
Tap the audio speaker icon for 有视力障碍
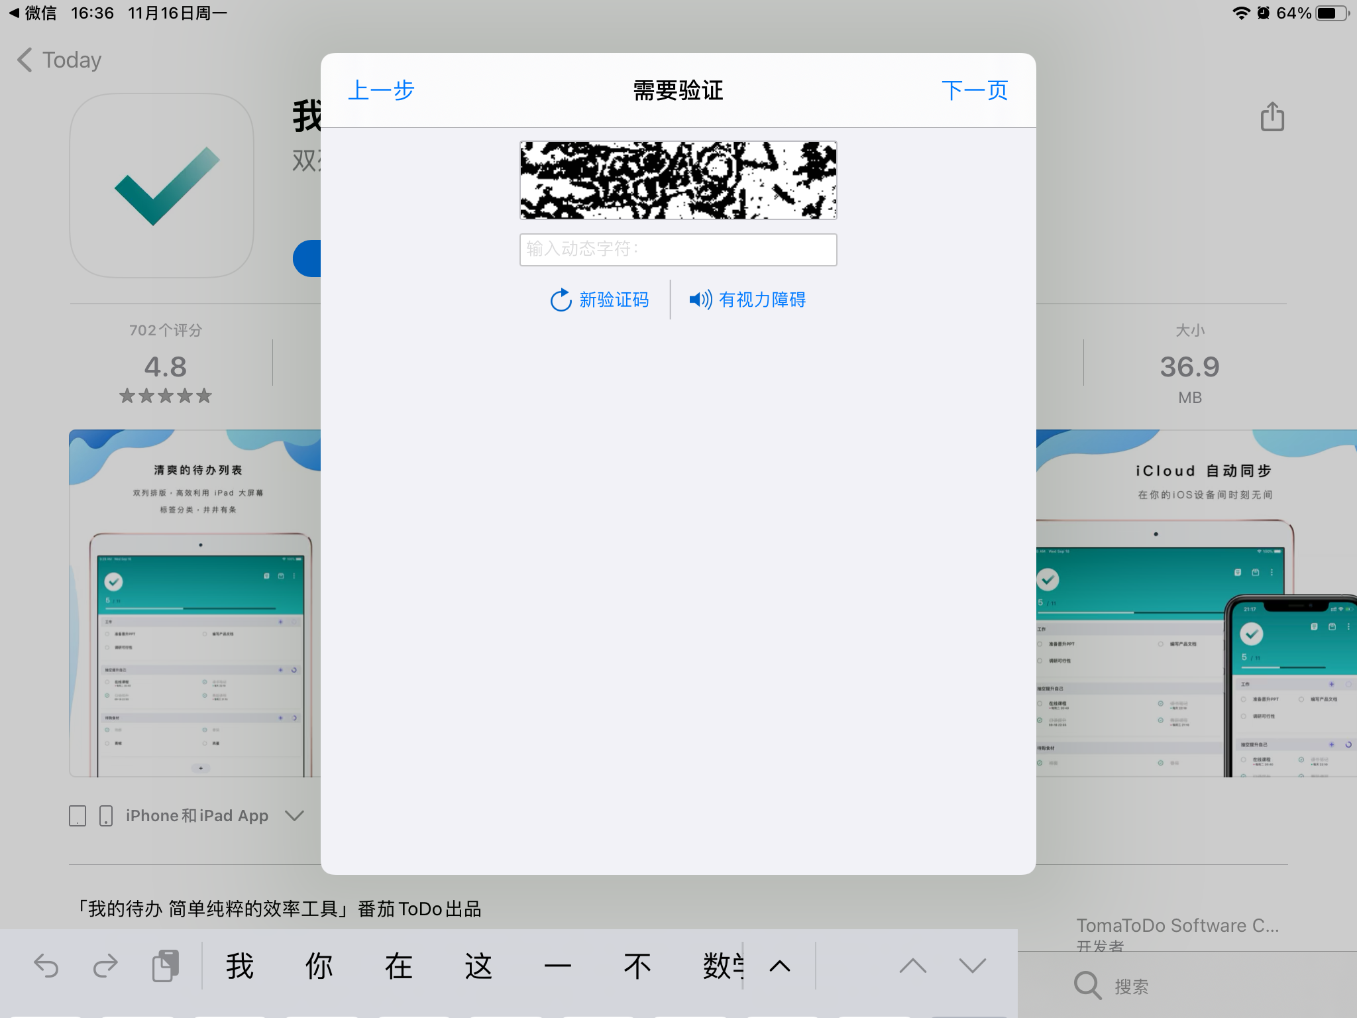point(700,300)
